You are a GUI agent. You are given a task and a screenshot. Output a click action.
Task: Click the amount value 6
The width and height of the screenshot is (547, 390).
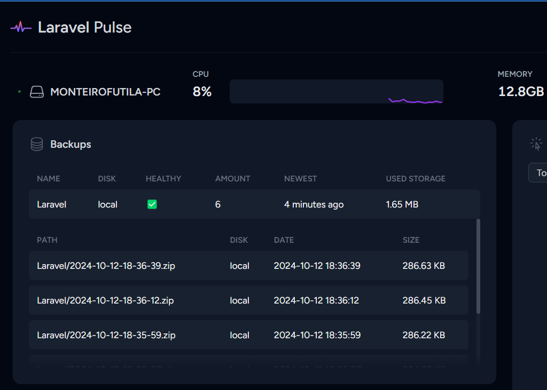pos(218,204)
